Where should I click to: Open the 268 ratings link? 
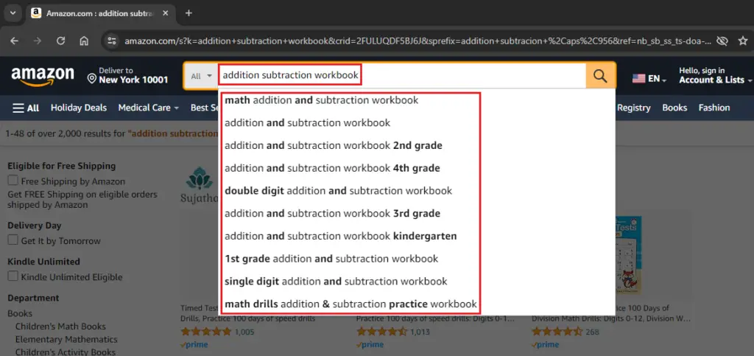tap(592, 332)
